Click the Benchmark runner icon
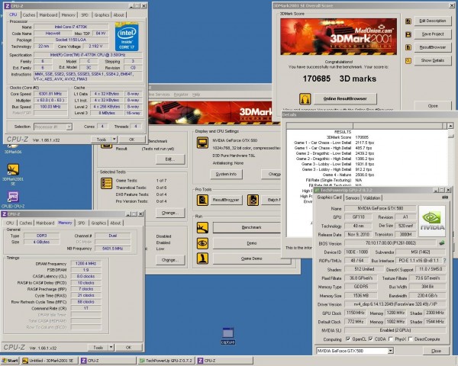The image size is (458, 366). tap(202, 228)
